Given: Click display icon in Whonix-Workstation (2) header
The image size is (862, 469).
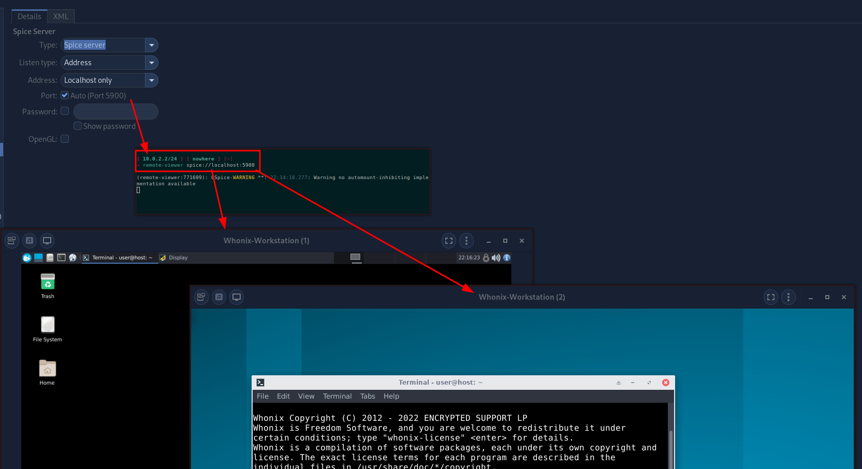Looking at the screenshot, I should coord(237,297).
